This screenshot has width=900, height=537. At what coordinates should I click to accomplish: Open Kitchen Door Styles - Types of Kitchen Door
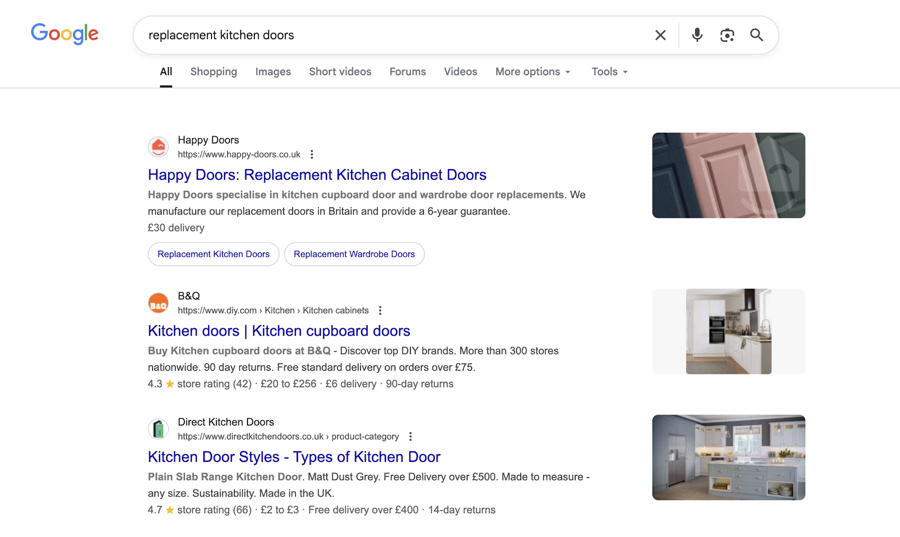pyautogui.click(x=294, y=457)
